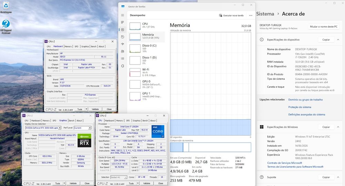The image size is (345, 186).
Task: Open Tools dropdown arrow in Graphics CPU-Z window
Action: (x=64, y=183)
